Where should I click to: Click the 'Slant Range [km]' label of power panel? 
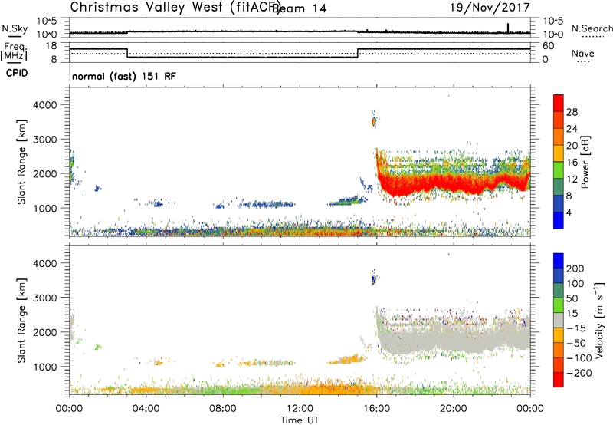21,162
